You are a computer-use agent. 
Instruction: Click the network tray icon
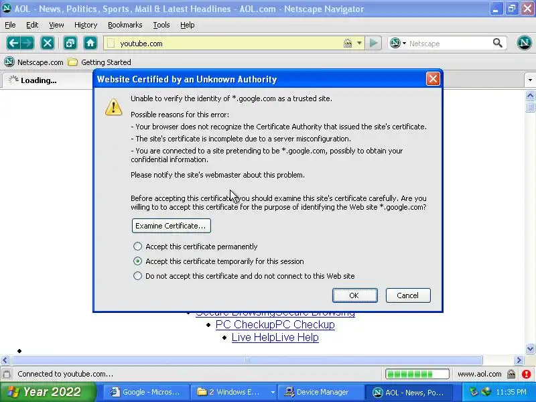486,392
